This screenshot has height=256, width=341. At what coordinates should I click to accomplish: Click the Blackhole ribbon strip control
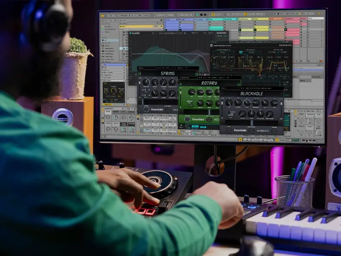pos(252,122)
